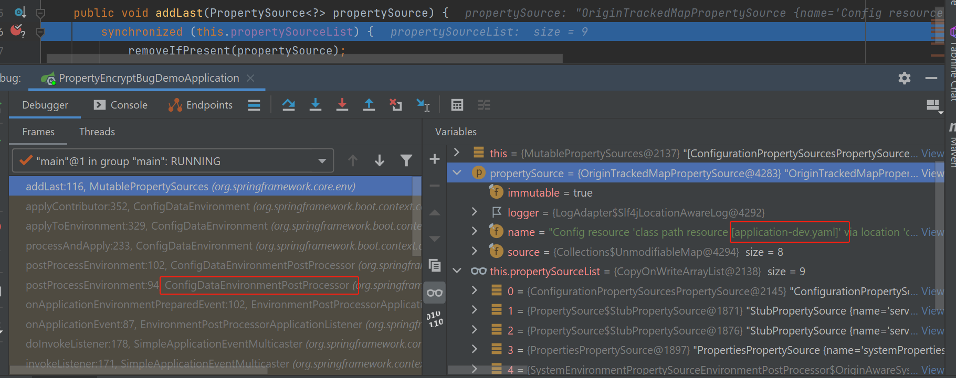
Task: Click the Force Step Into red arrow icon
Action: click(x=342, y=105)
